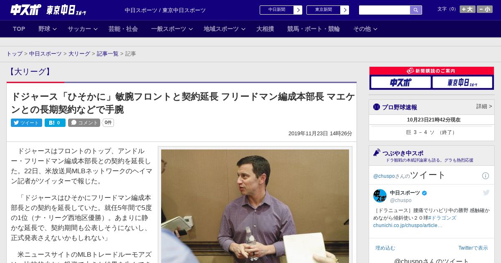This screenshot has height=263, width=501.
Task: Click the 中日スポーツ Twitter profile avatar
Action: (x=380, y=196)
